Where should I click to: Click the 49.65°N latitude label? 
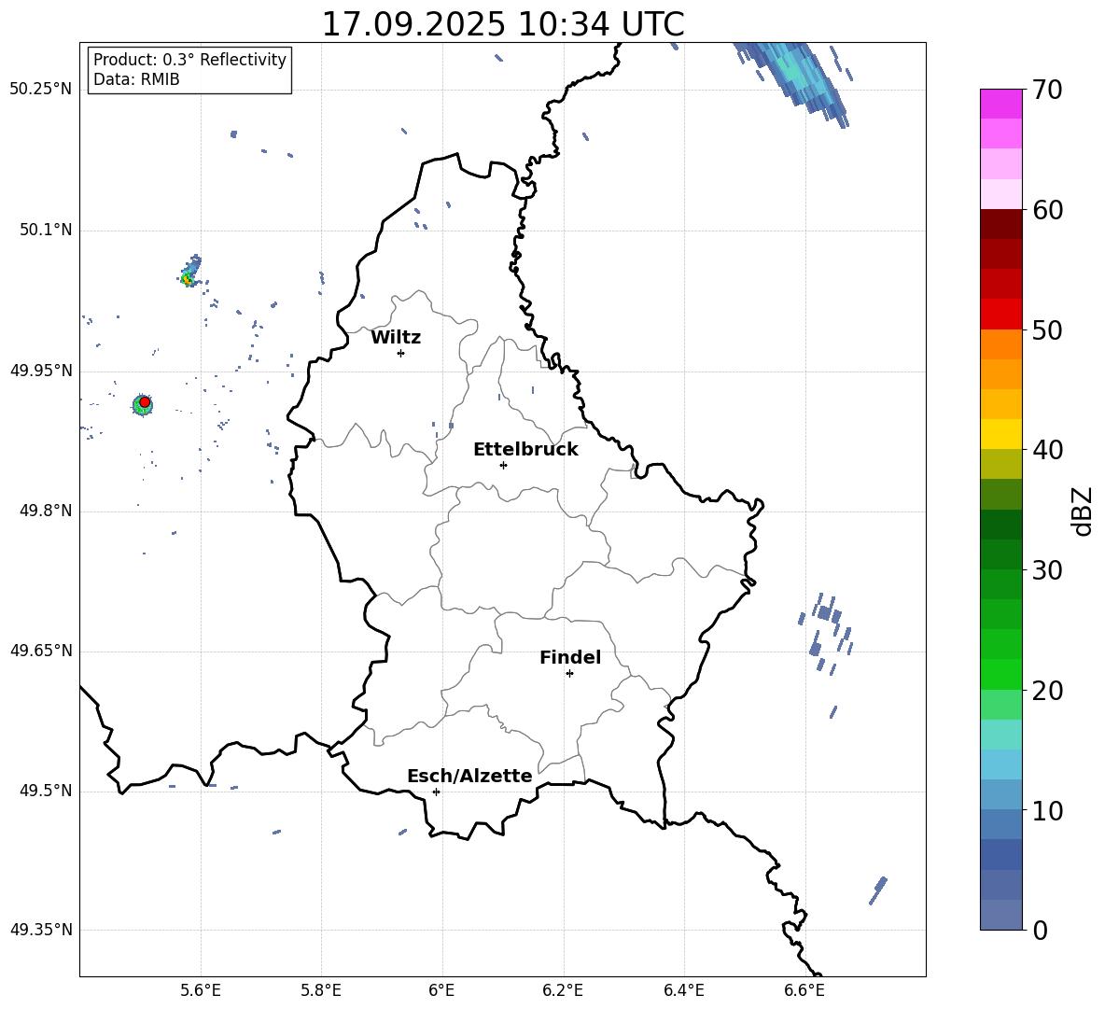pyautogui.click(x=41, y=651)
